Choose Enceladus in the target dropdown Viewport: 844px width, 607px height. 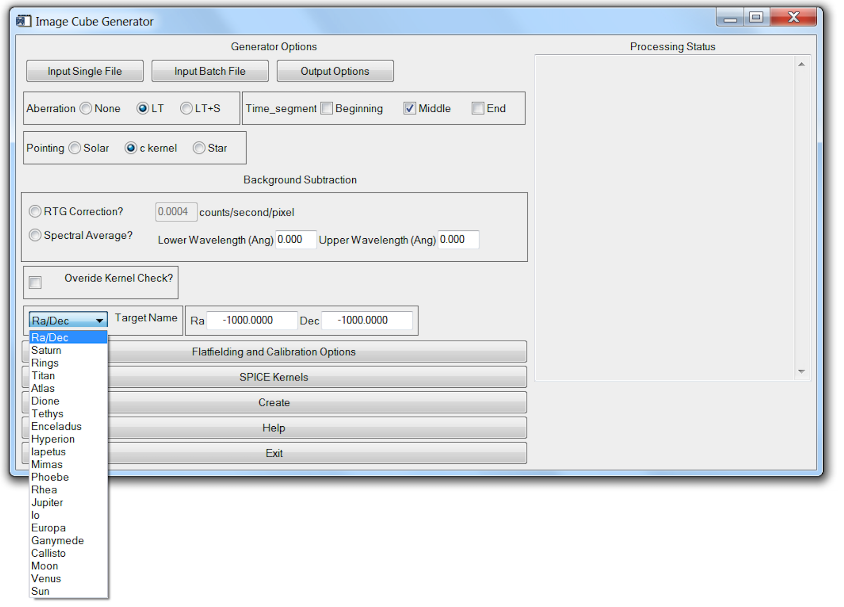pyautogui.click(x=56, y=426)
